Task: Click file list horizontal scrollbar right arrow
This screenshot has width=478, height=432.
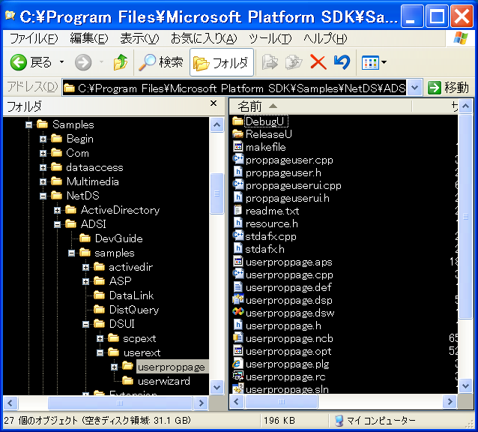Action: pos(450,401)
